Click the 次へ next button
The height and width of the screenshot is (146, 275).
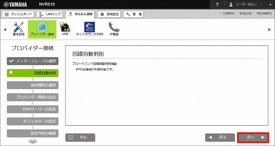pos(253,137)
